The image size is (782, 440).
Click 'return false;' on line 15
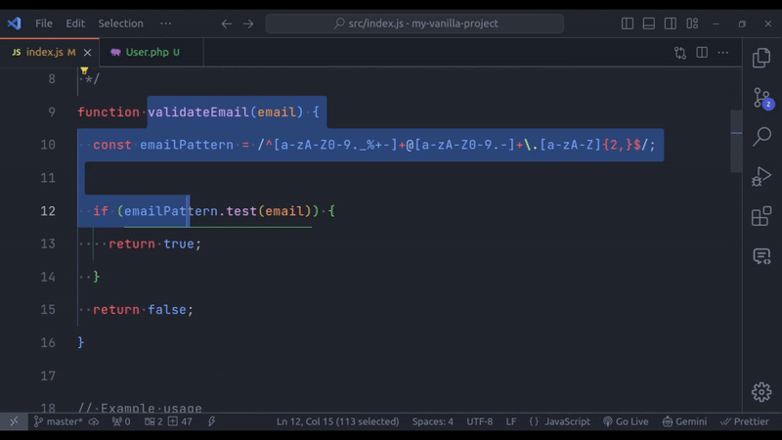tap(143, 309)
